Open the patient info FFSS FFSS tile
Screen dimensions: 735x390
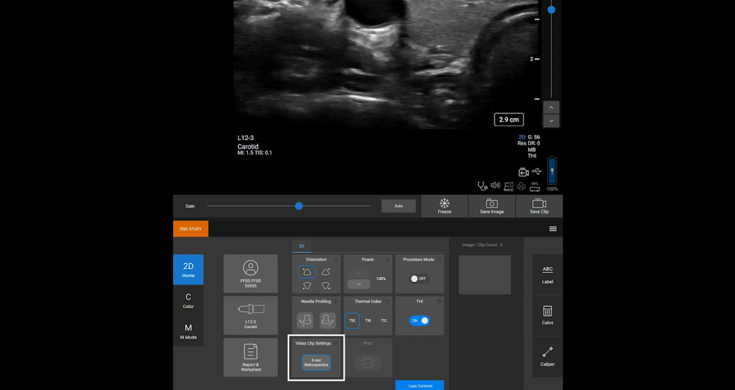tap(250, 273)
